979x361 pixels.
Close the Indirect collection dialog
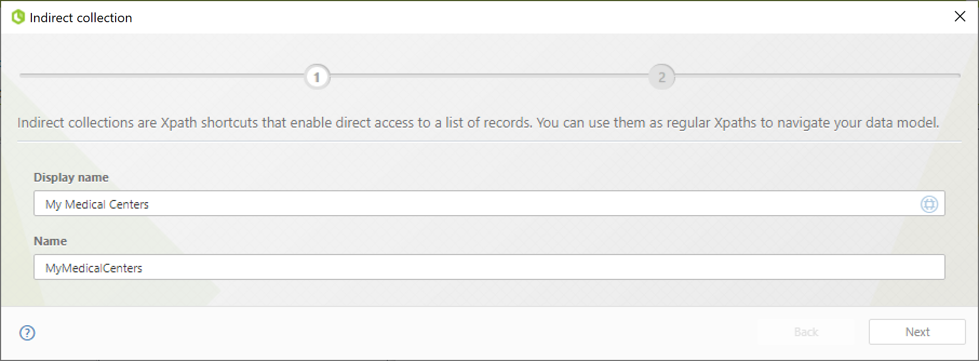(x=960, y=16)
